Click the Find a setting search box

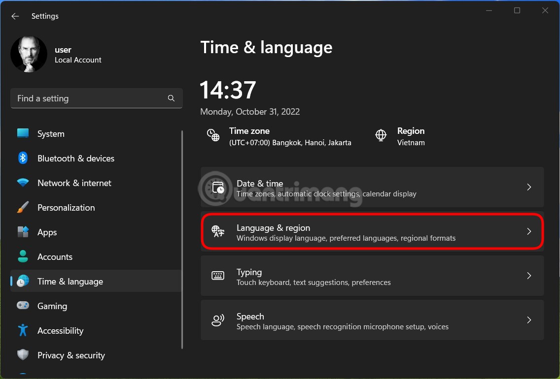coord(97,98)
